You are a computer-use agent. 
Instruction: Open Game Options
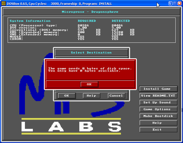pyautogui.click(x=158, y=109)
